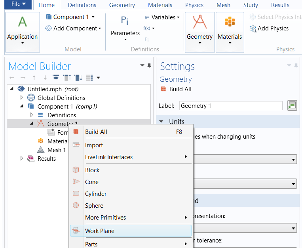The height and width of the screenshot is (248, 302).
Task: Click the Show eye icon in Model Builder
Action: coord(56,77)
